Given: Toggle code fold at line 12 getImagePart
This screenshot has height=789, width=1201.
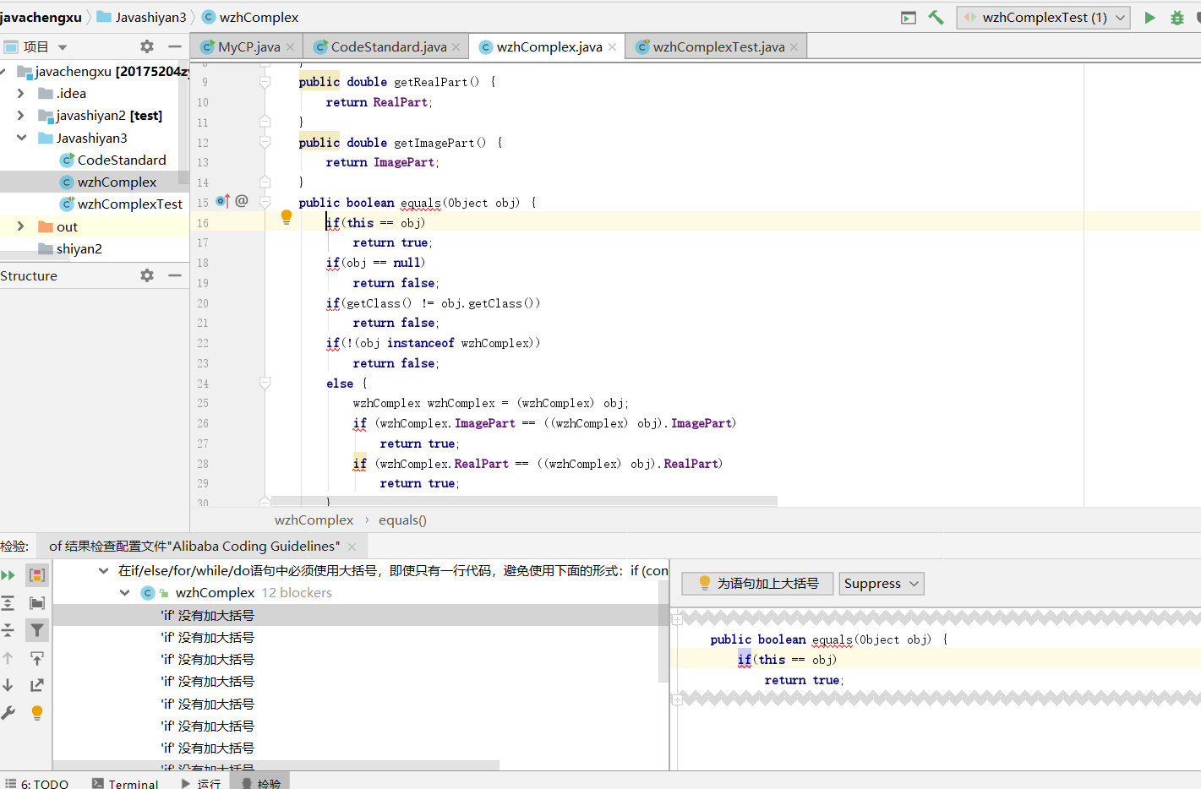Looking at the screenshot, I should [x=265, y=143].
